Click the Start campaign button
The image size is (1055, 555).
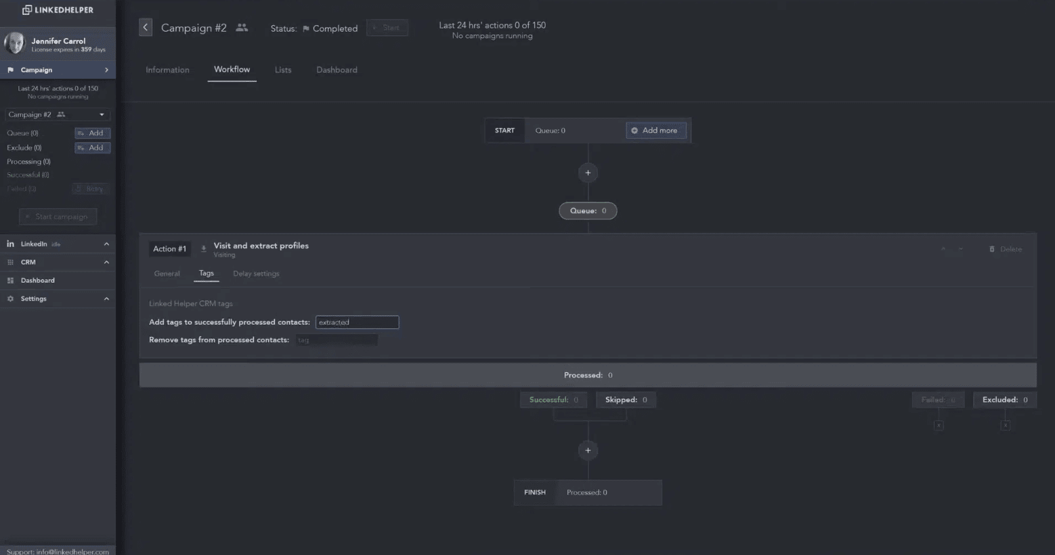point(58,217)
